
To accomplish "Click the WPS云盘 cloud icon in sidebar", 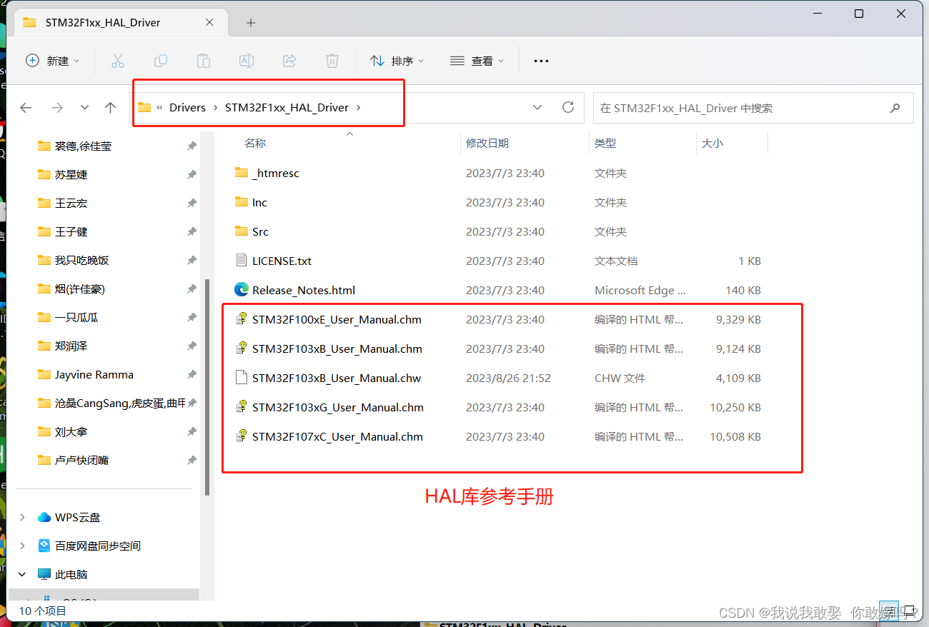I will click(42, 516).
